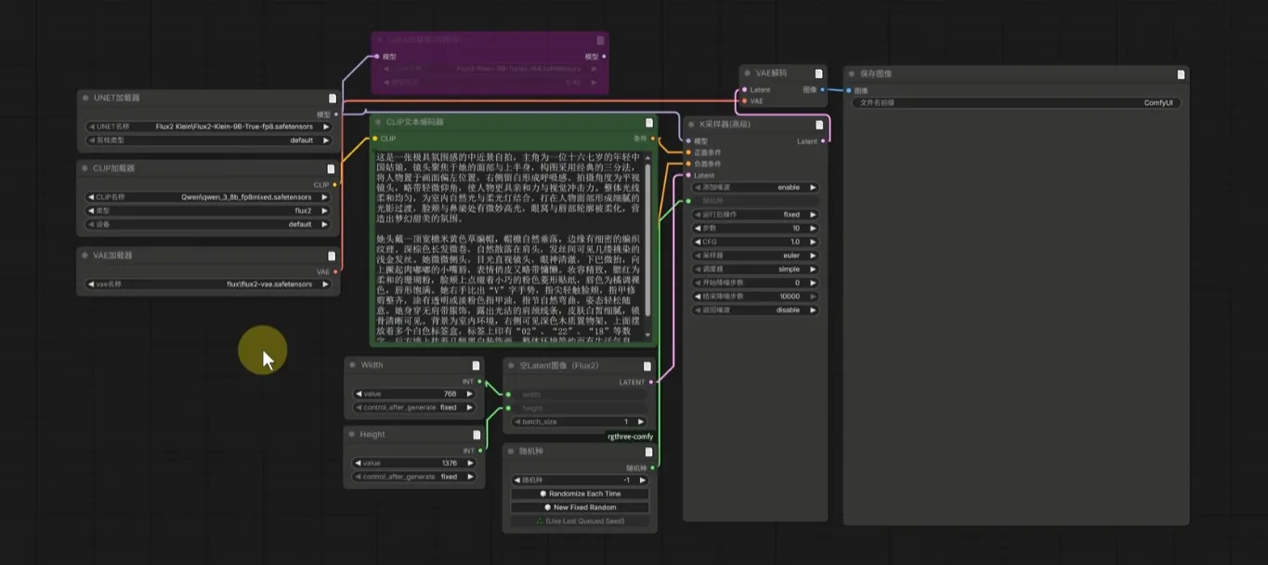The width and height of the screenshot is (1268, 565).
Task: Decrease Width value with left arrow
Action: click(358, 394)
